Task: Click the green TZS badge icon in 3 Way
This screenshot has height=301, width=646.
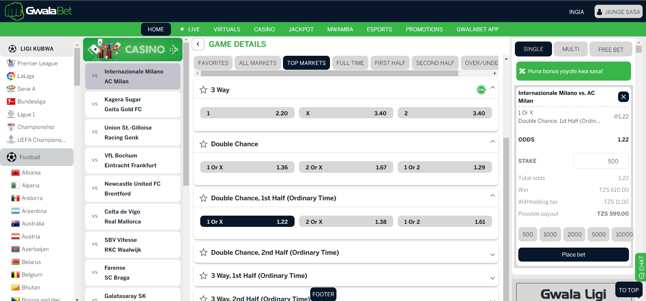Action: pos(481,90)
